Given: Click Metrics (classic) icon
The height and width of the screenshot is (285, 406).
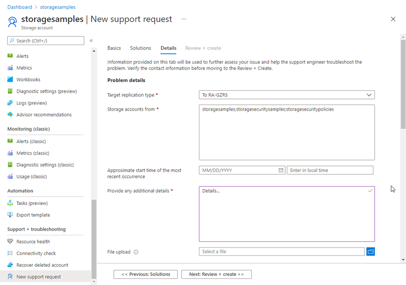Looking at the screenshot, I should 10,153.
